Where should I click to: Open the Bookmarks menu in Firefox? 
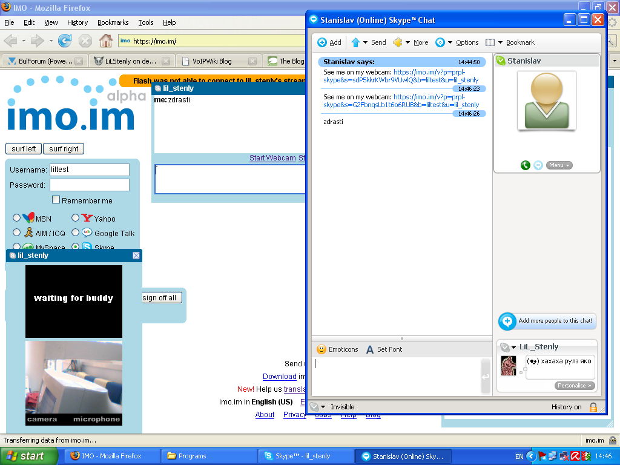coord(113,22)
